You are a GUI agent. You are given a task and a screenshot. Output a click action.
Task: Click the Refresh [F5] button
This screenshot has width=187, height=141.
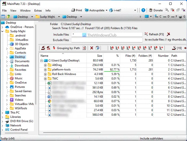(x=154, y=34)
